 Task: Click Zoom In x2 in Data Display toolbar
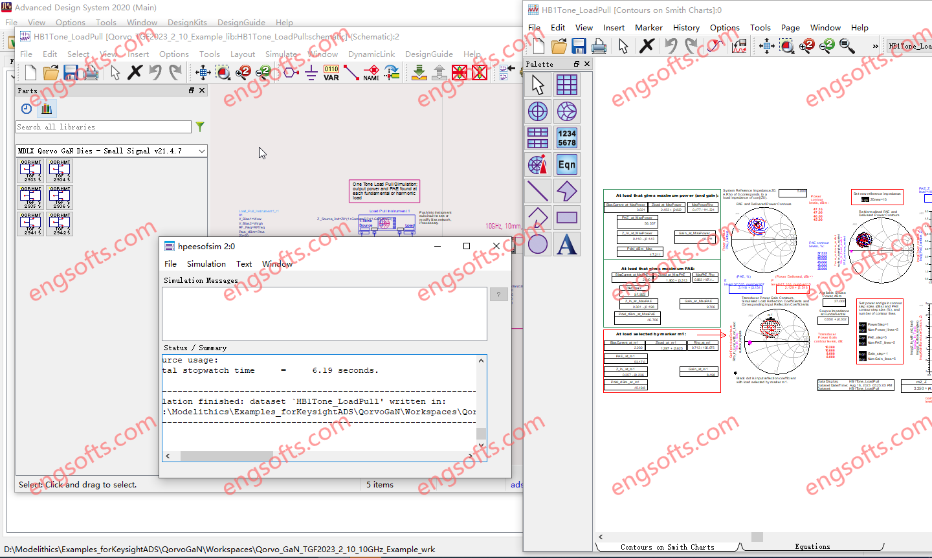coord(807,46)
